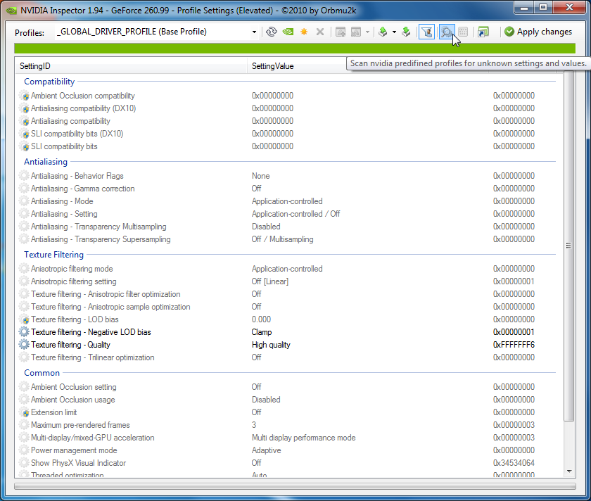The image size is (591, 501).
Task: Create a new profile with star icon
Action: [x=304, y=32]
